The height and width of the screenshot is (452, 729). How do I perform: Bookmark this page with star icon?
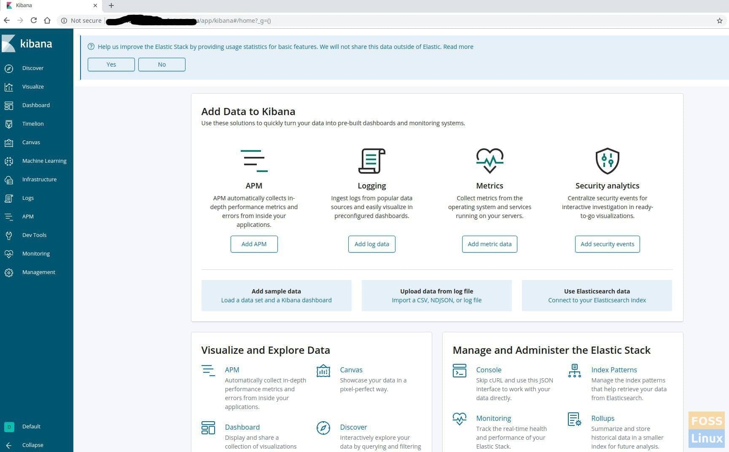point(719,21)
